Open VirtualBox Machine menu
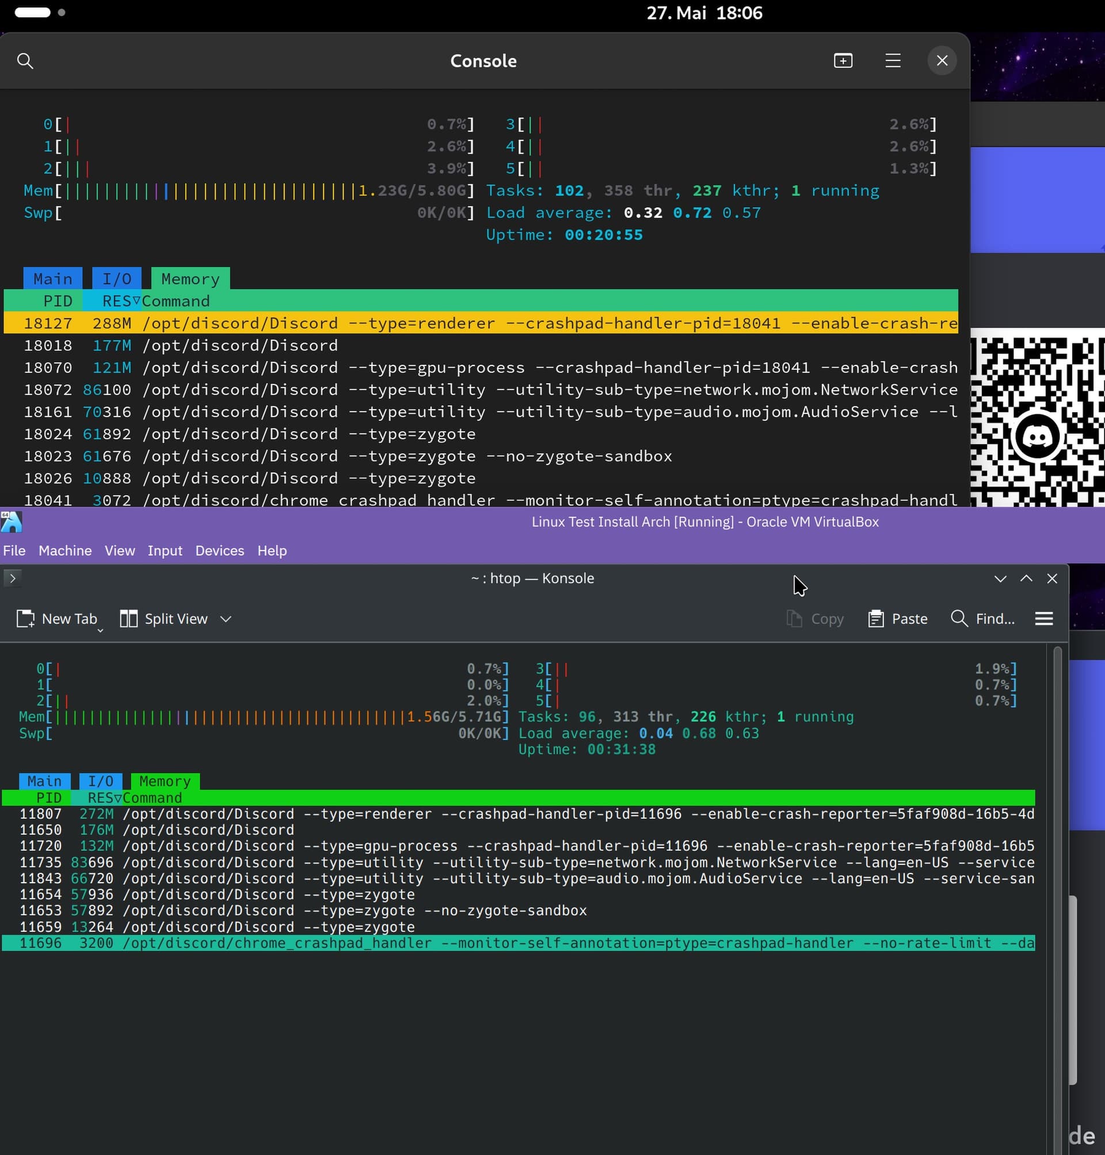1105x1155 pixels. 66,551
